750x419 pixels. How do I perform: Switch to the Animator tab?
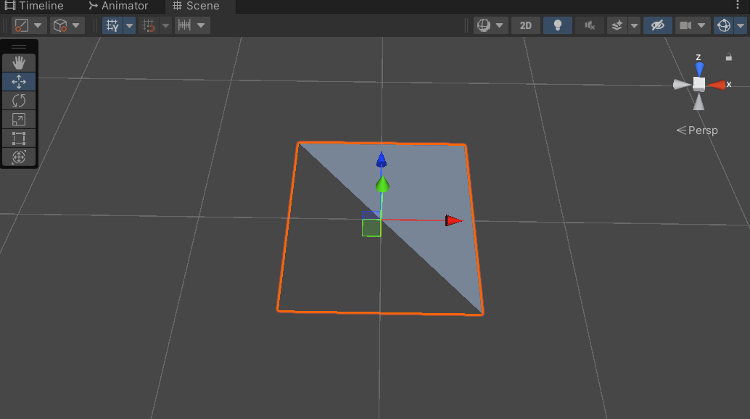coord(120,6)
